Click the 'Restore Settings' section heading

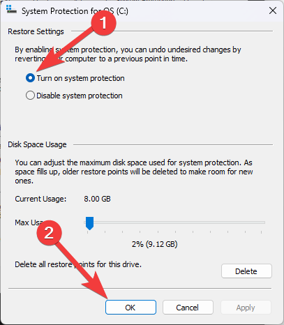[x=36, y=31]
